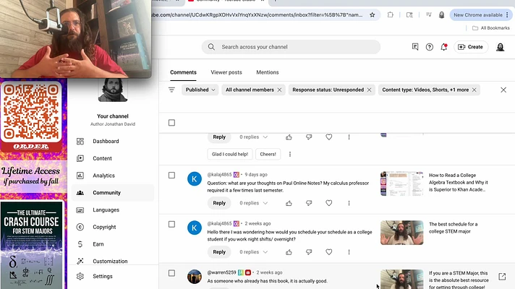
Task: Like the night shifts schedule comment
Action: (289, 252)
